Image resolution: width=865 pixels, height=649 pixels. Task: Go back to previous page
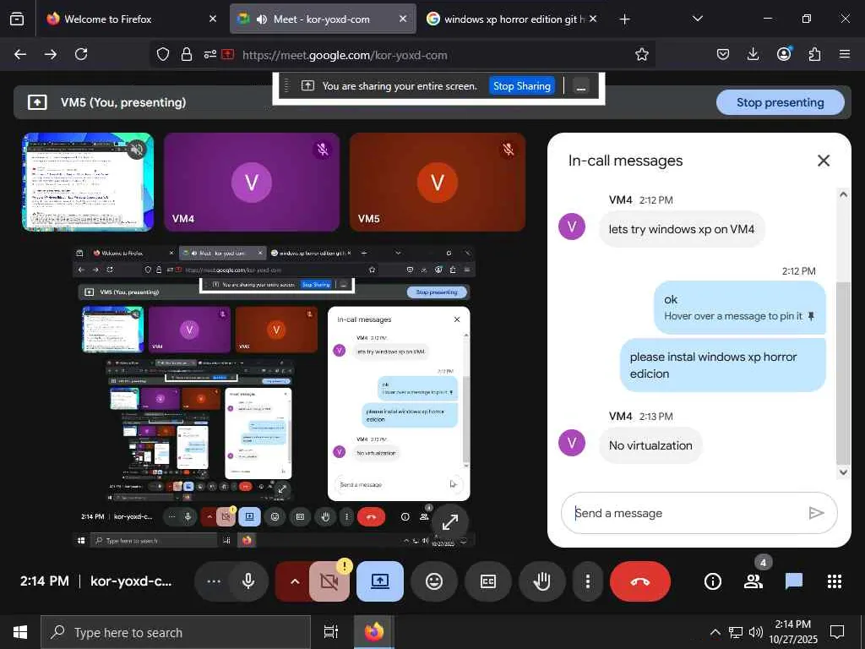click(20, 54)
